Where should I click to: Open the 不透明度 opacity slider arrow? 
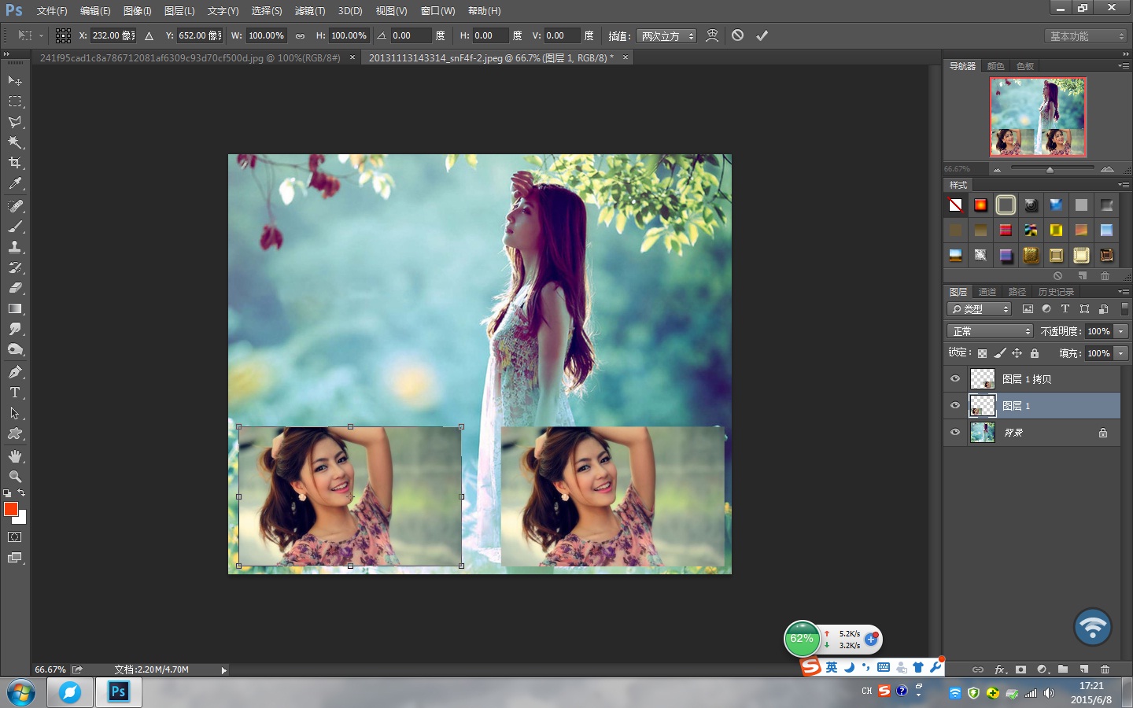pyautogui.click(x=1121, y=331)
